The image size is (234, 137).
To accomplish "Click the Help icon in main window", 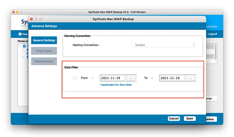I will click(20, 34).
